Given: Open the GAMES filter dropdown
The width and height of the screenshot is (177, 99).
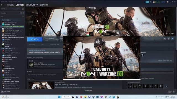Looking at the screenshot, I should pyautogui.click(x=10, y=13).
